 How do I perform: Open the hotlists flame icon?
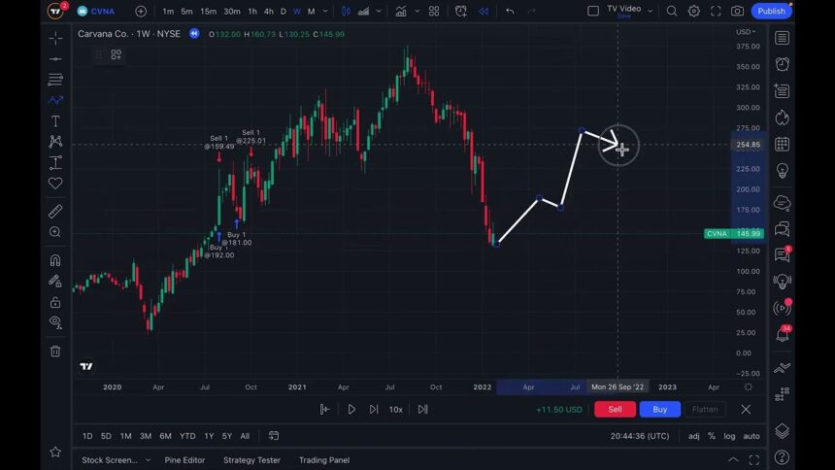point(783,117)
